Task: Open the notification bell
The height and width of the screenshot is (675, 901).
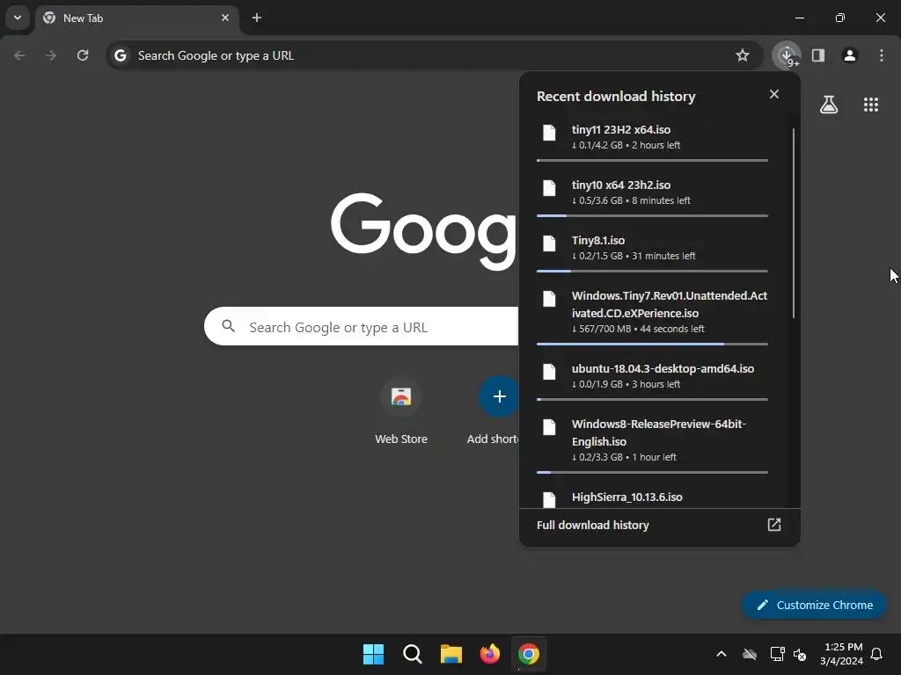Action: pos(876,654)
